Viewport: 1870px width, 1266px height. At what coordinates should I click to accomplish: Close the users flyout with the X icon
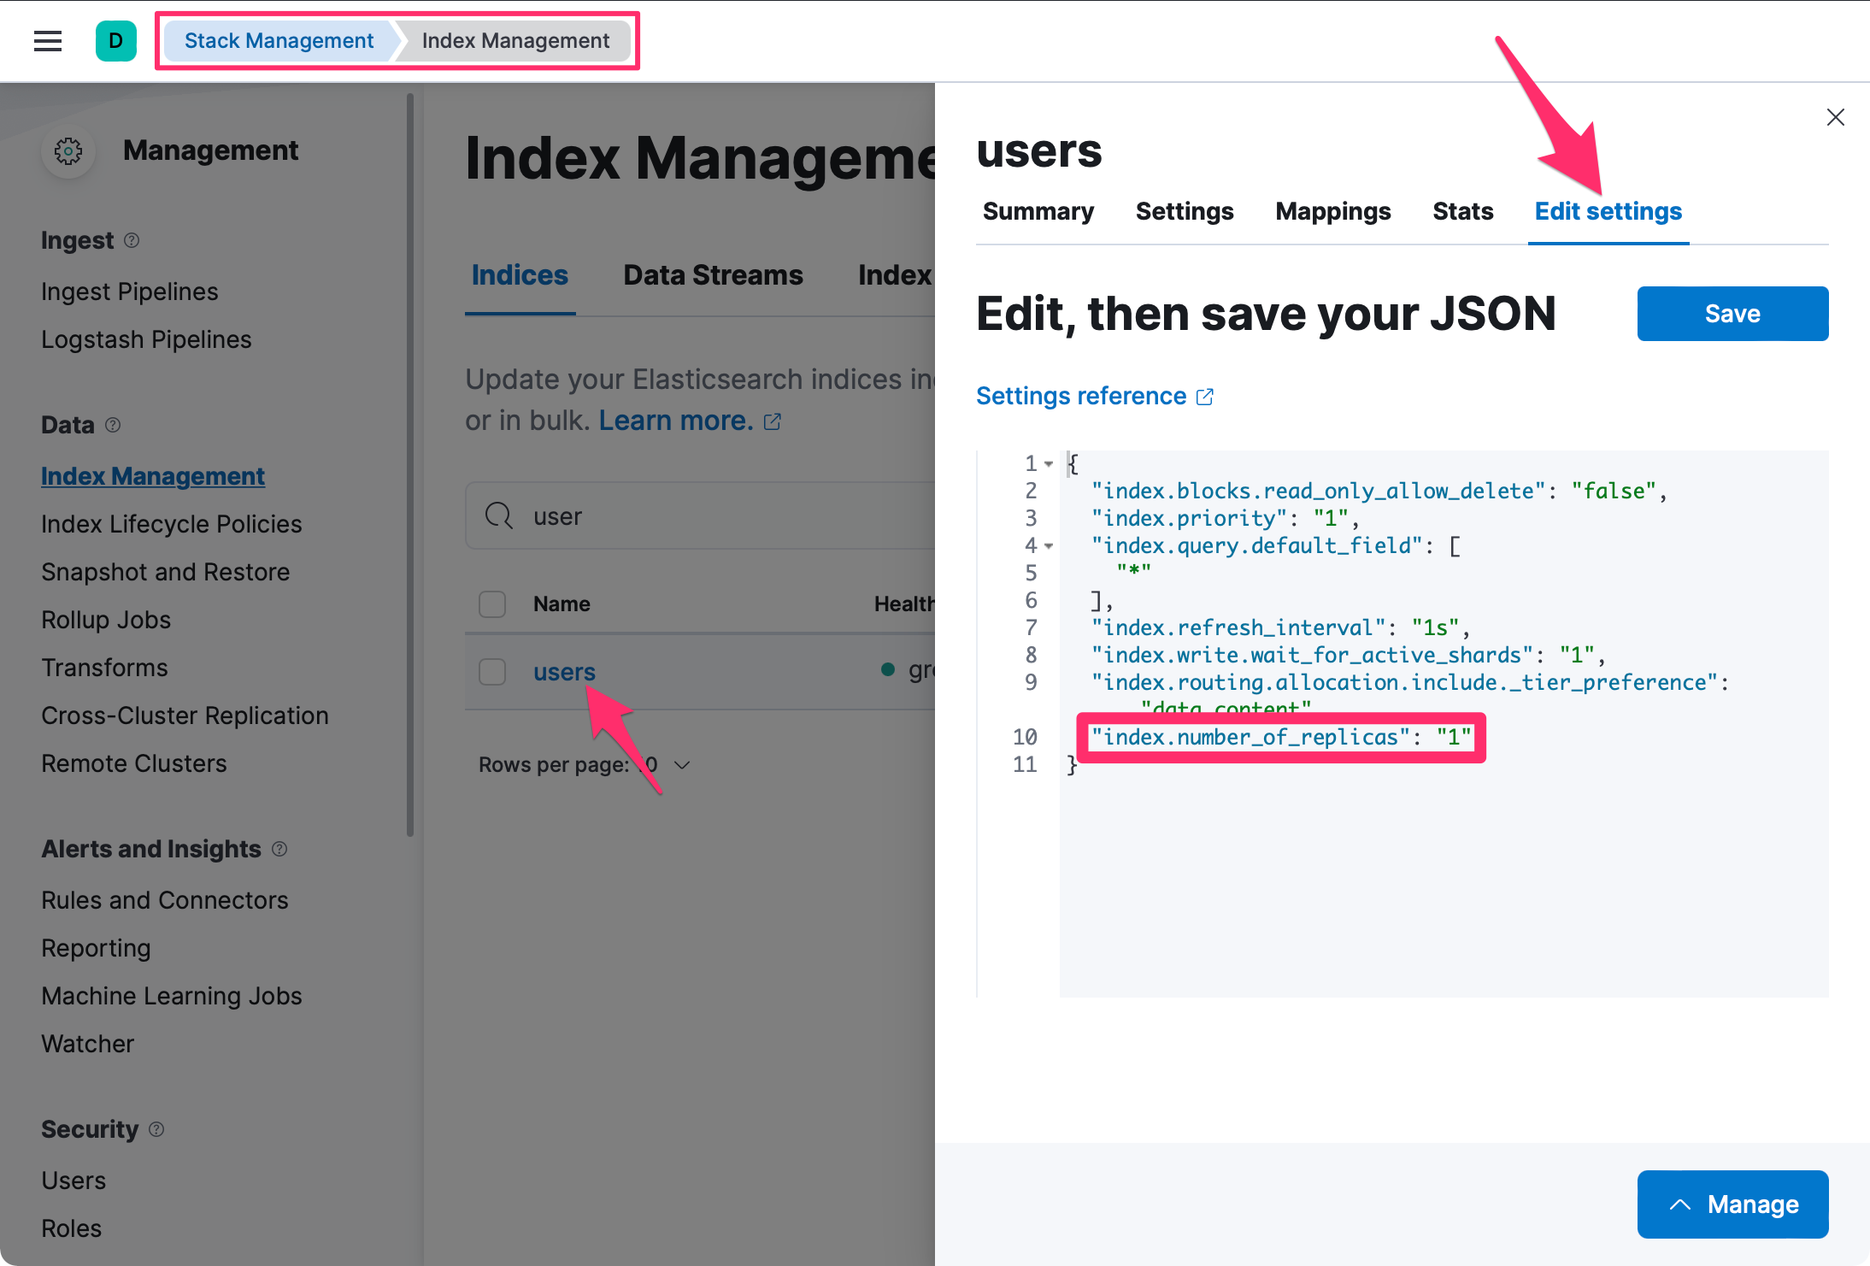point(1835,117)
